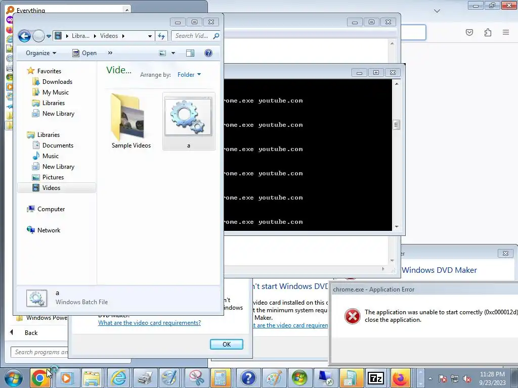Click Favorites in navigation pane

coord(49,71)
